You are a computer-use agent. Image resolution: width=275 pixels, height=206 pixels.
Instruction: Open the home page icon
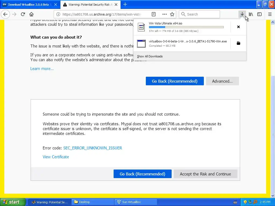(x=31, y=14)
